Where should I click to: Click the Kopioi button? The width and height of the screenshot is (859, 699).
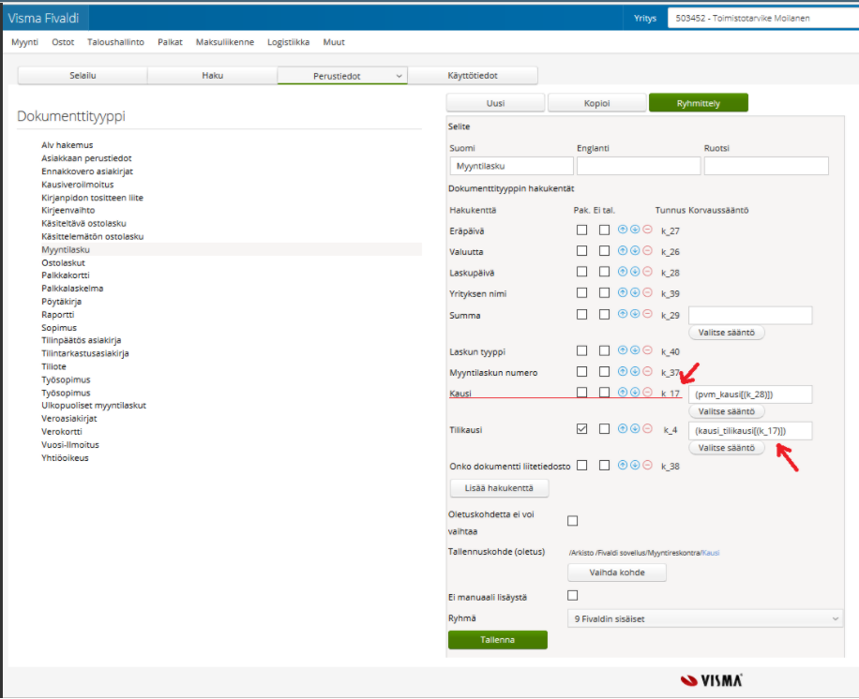coord(597,103)
